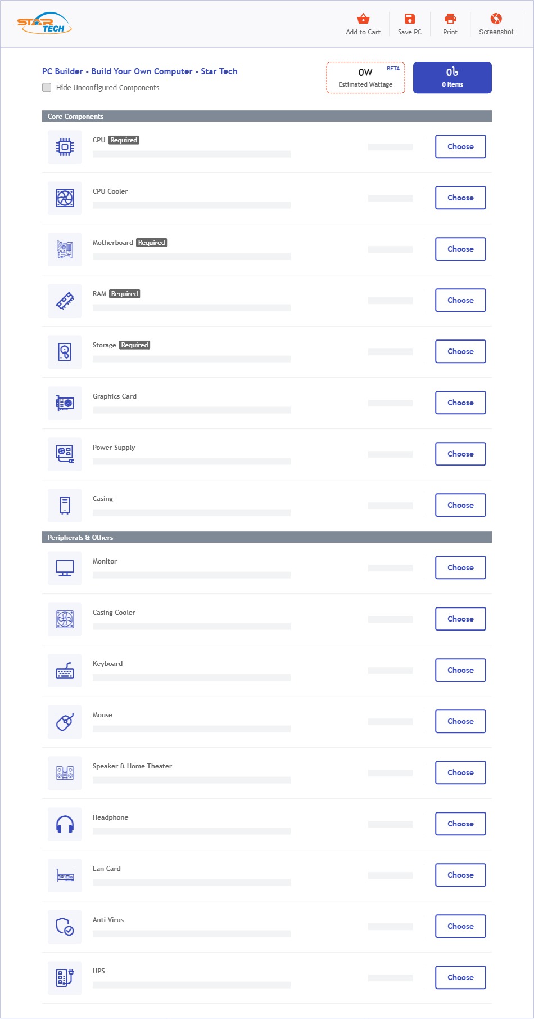Click the Print icon in header
534x1019 pixels.
(450, 19)
